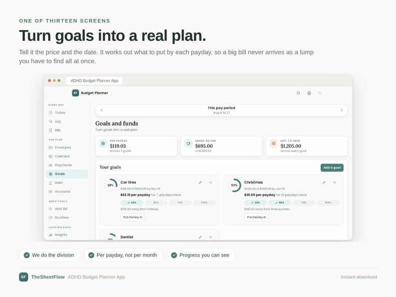Click Car tires 75% milestone chip
The image size is (396, 297).
(x=180, y=203)
